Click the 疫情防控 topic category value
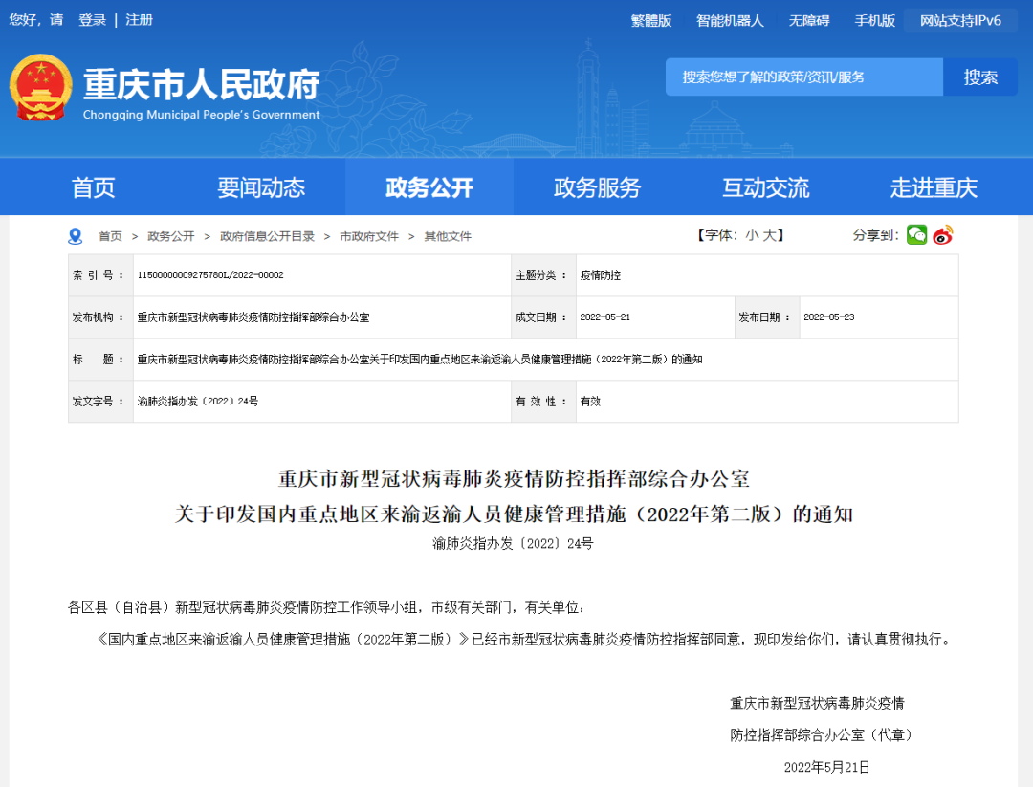This screenshot has height=787, width=1033. click(x=600, y=275)
